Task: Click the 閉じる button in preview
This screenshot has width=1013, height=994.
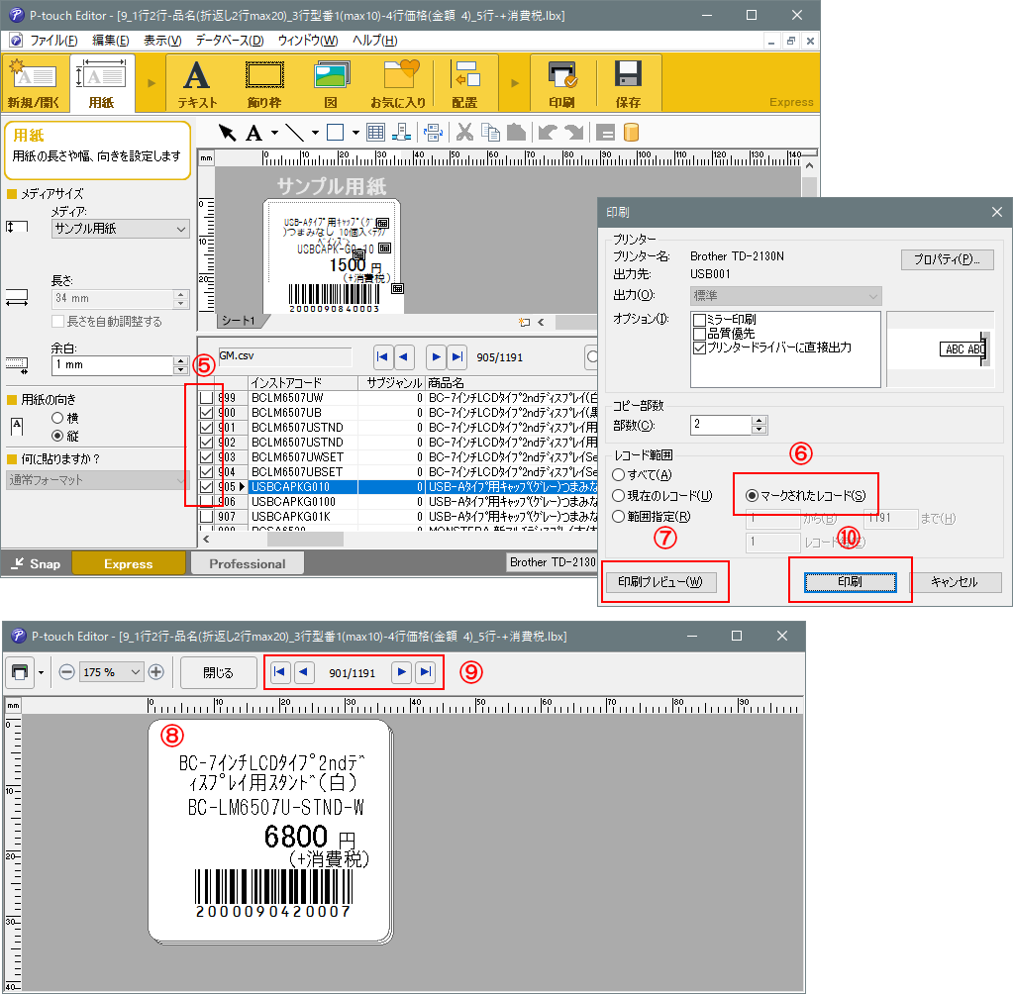Action: click(x=219, y=672)
